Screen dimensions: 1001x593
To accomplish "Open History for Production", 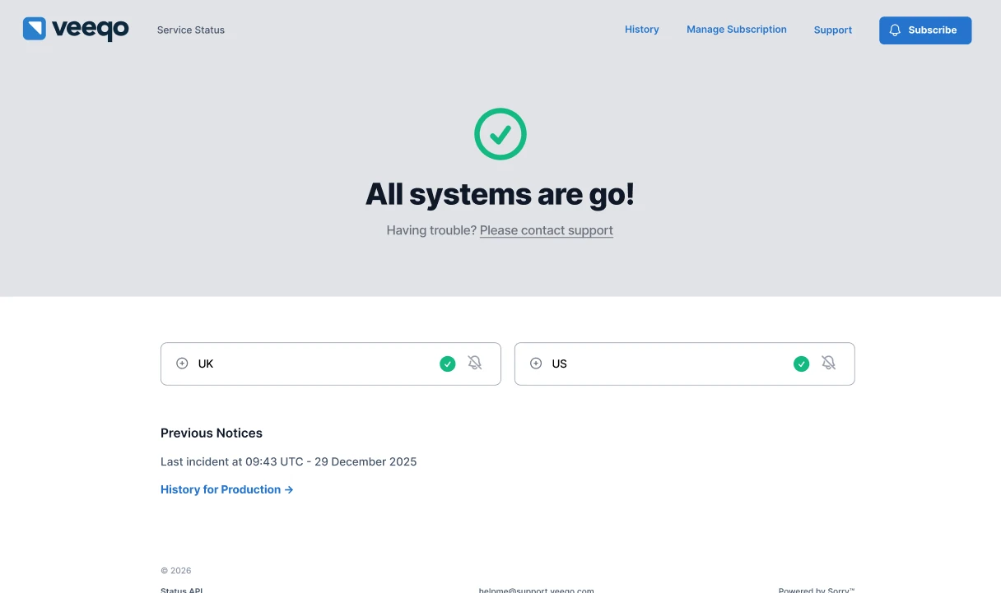I will 221,489.
